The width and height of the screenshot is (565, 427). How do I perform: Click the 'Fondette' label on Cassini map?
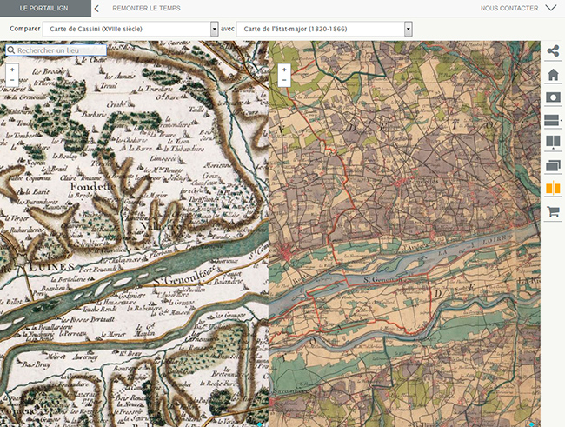click(x=93, y=186)
